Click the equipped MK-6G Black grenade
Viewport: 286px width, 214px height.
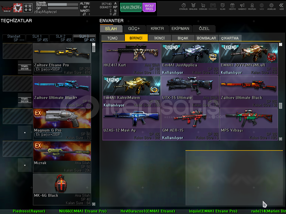(x=62, y=189)
